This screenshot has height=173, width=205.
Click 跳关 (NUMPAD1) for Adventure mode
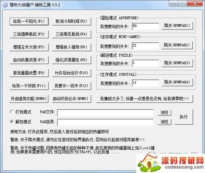point(176,26)
